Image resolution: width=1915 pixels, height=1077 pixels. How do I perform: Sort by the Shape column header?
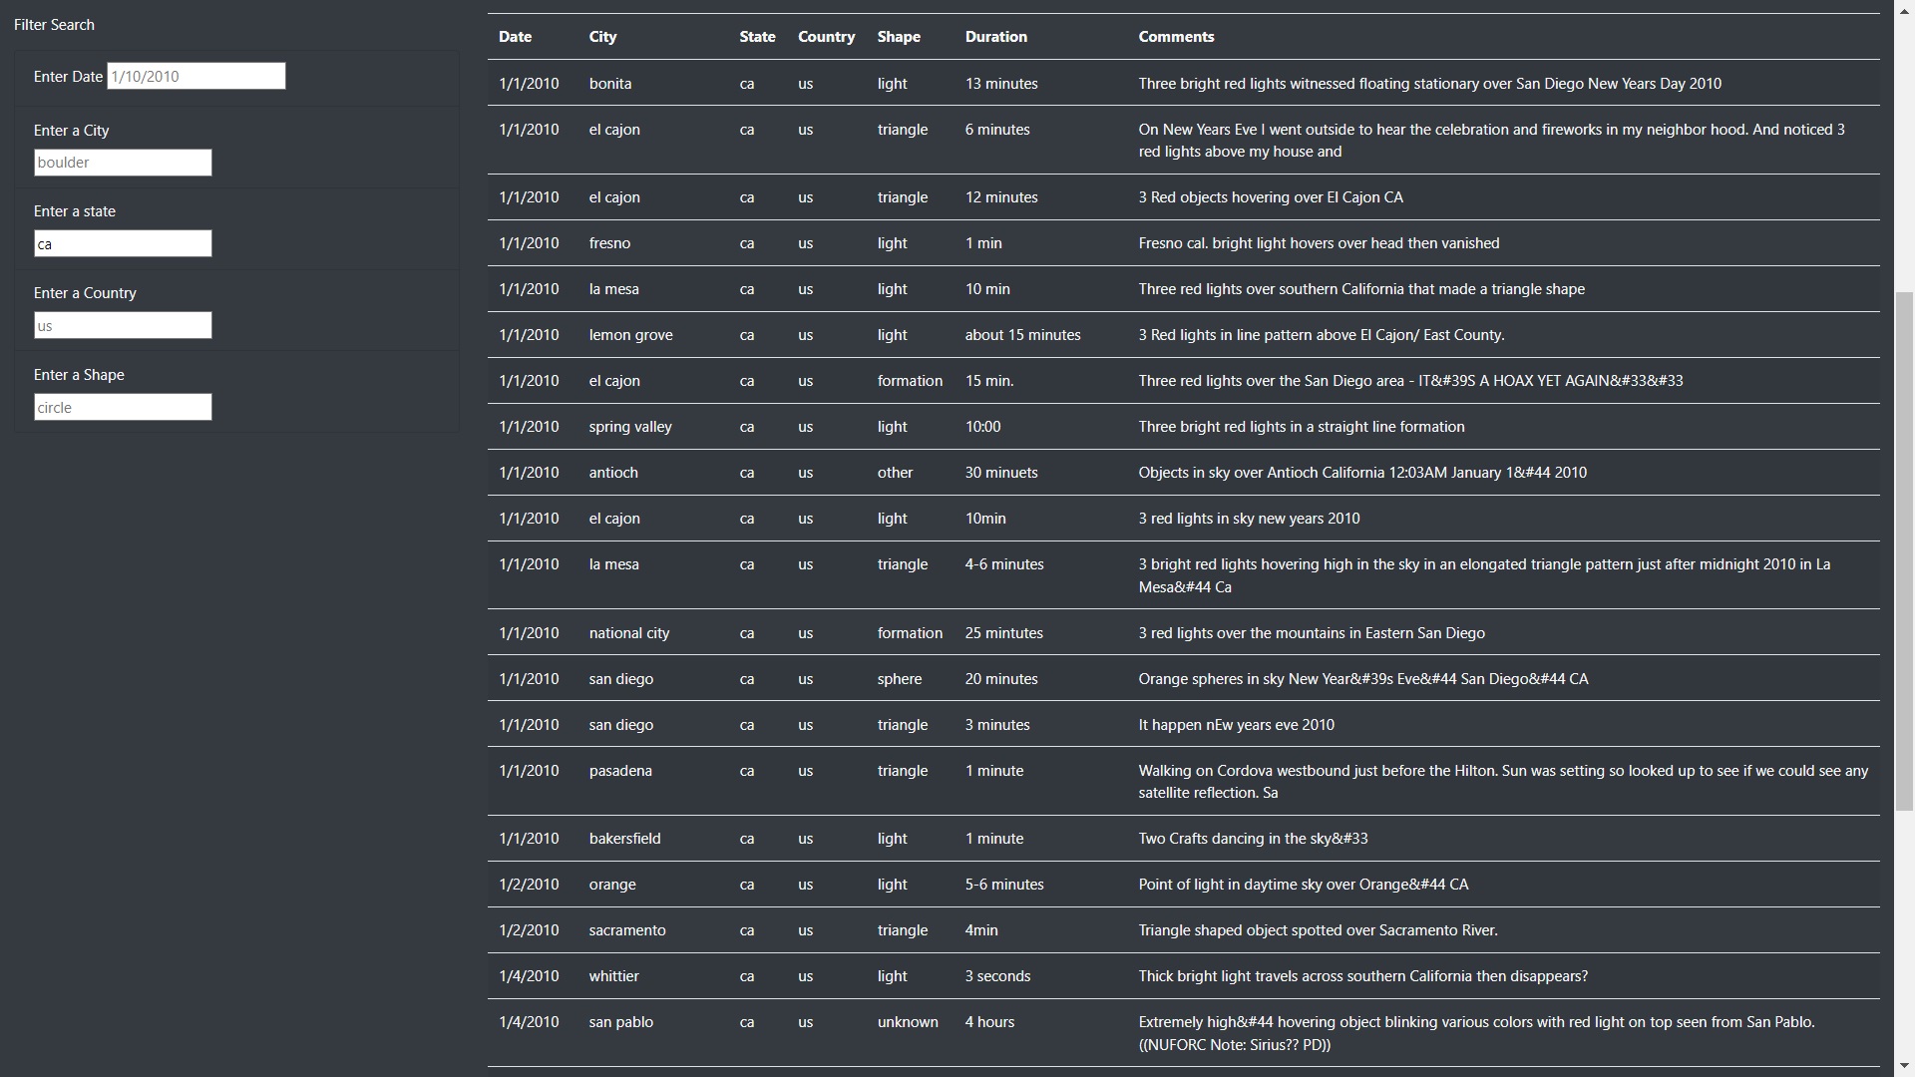899,37
